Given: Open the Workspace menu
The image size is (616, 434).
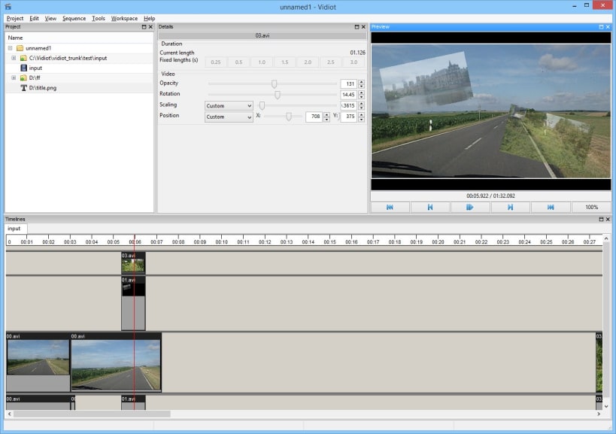Looking at the screenshot, I should 124,18.
